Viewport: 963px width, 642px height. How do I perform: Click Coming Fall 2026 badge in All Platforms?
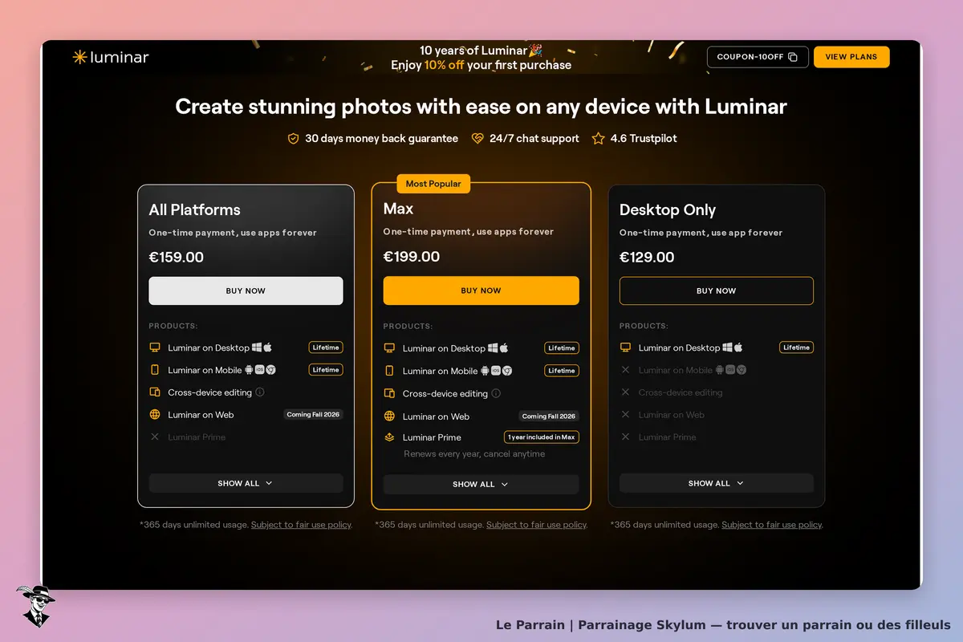pos(313,415)
